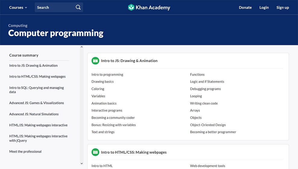This screenshot has height=169, width=298.
Task: Click the Intro to JS course icon
Action: tap(95, 61)
